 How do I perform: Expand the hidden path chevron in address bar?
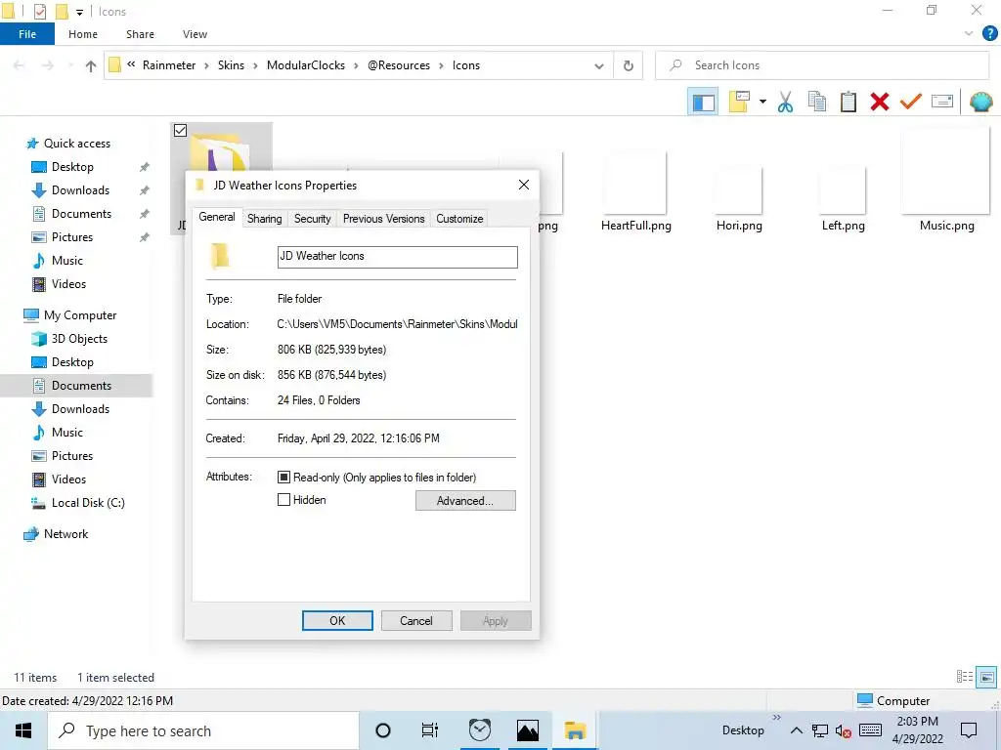tap(131, 65)
